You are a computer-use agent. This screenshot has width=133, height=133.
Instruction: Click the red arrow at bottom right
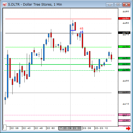coord(128,128)
